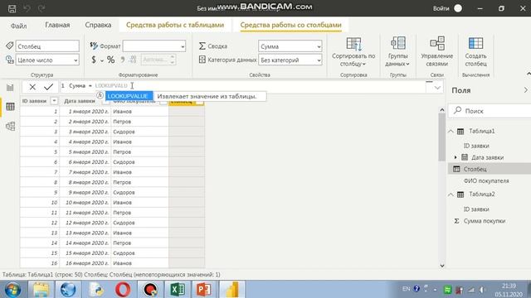This screenshot has width=531, height=298.
Task: Select ID заявки field under Таблица2
Action: (x=476, y=209)
